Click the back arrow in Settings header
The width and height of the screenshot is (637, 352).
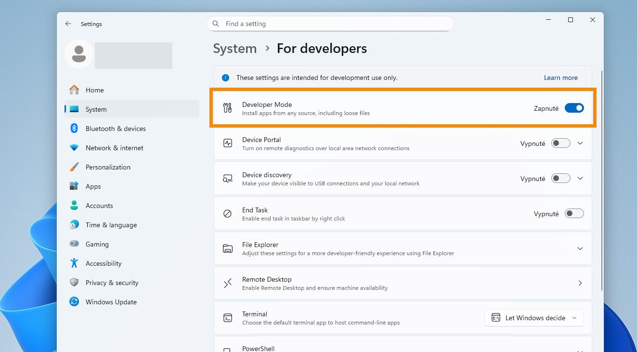pyautogui.click(x=68, y=24)
